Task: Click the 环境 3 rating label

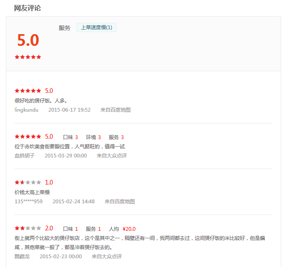Action: (x=93, y=137)
